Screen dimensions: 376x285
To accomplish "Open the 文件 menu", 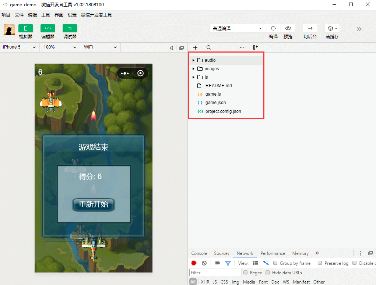I will tap(19, 15).
